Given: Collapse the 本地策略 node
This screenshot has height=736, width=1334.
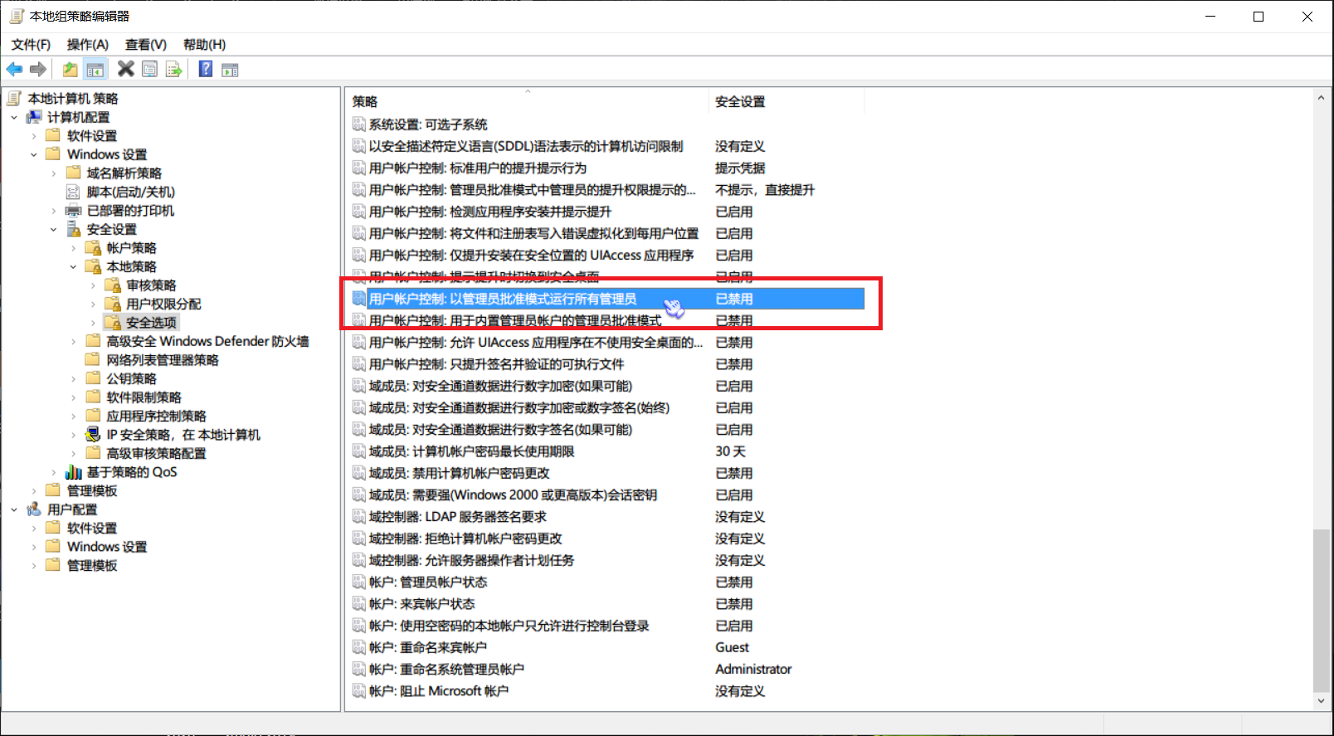Looking at the screenshot, I should pyautogui.click(x=74, y=267).
